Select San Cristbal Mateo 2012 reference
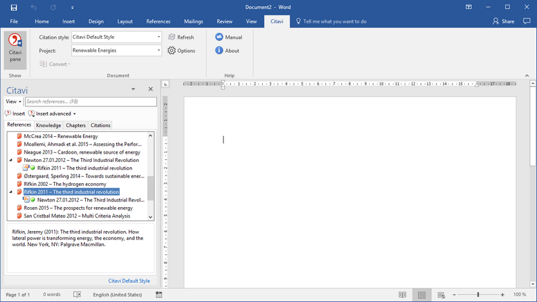Image resolution: width=537 pixels, height=302 pixels. tap(77, 216)
